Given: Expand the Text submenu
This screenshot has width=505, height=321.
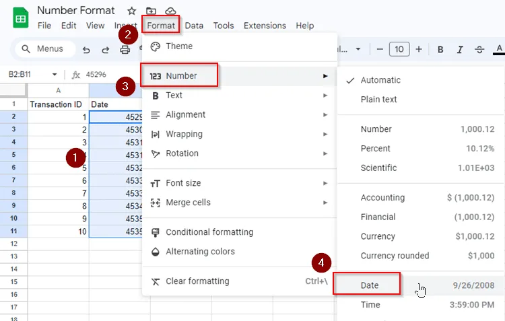Looking at the screenshot, I should pyautogui.click(x=239, y=96).
